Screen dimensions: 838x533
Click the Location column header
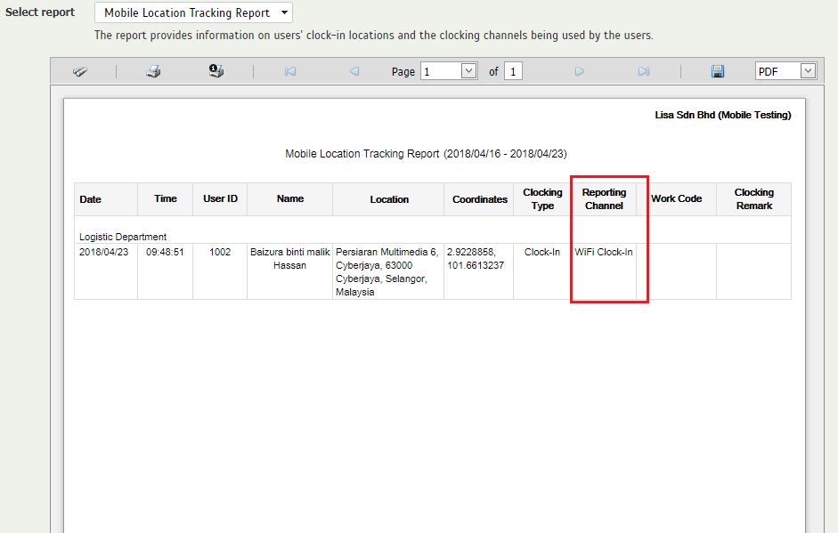tap(389, 199)
